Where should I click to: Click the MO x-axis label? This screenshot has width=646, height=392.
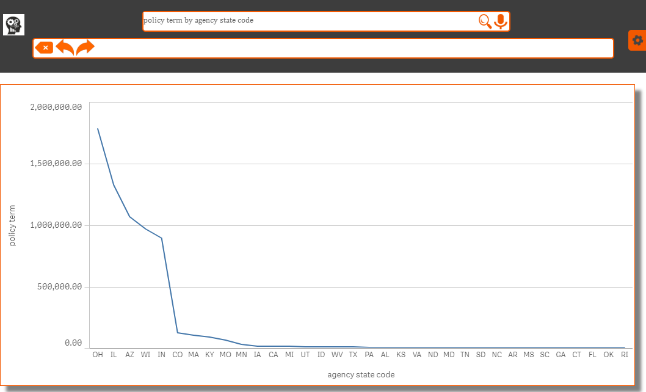click(225, 355)
